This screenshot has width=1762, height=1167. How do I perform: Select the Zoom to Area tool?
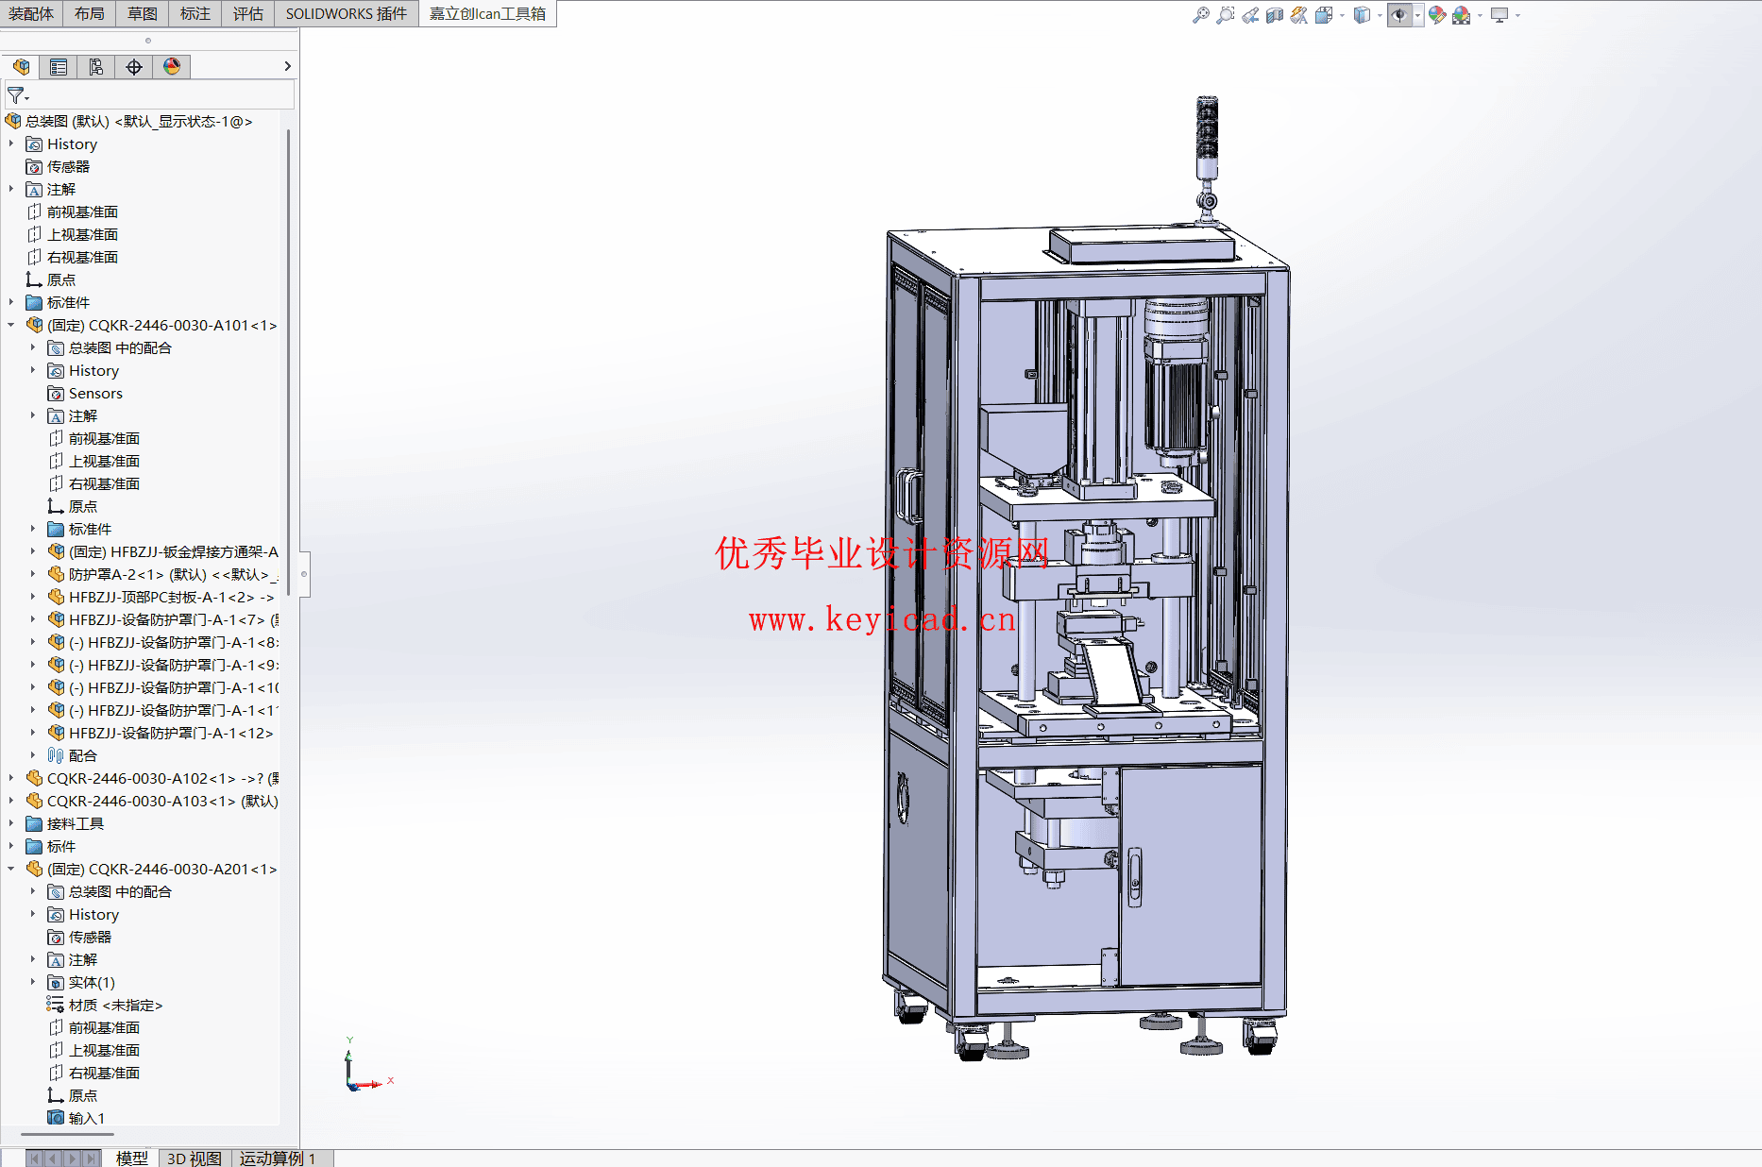[x=1225, y=15]
